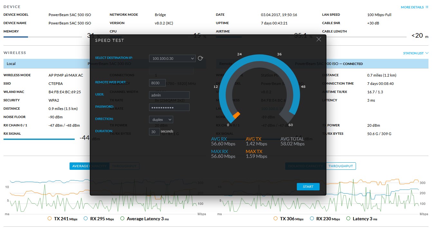
Task: Toggle Average Latency 3 ms legend entry
Action: (144, 219)
